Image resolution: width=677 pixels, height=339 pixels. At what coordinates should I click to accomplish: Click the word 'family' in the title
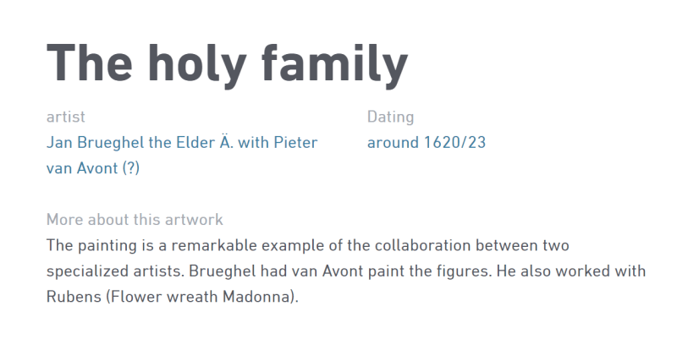point(334,65)
